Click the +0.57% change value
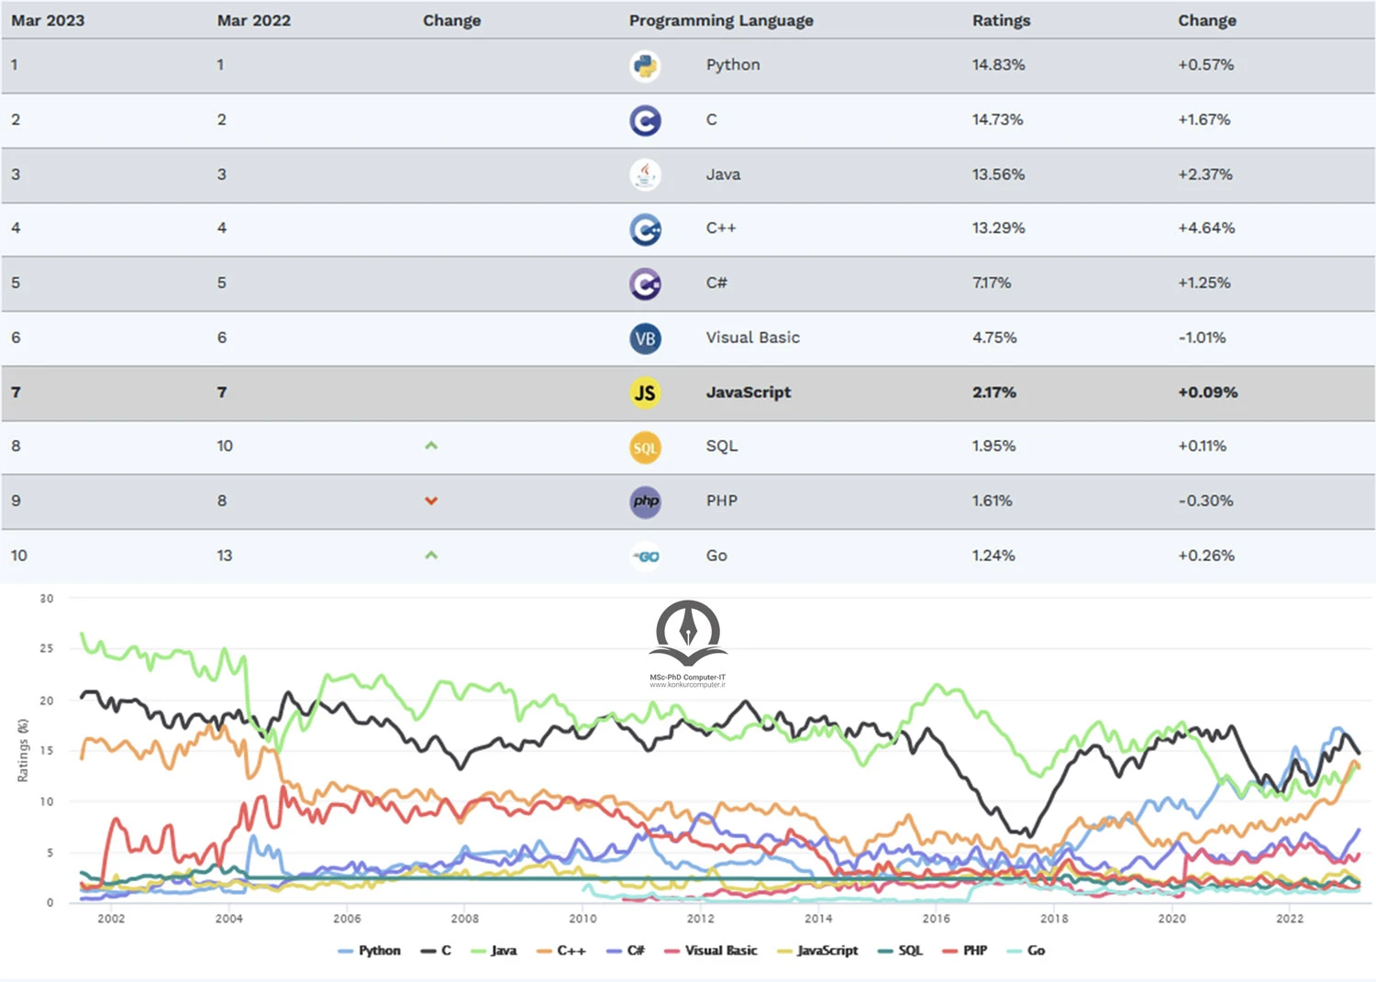 [1206, 65]
